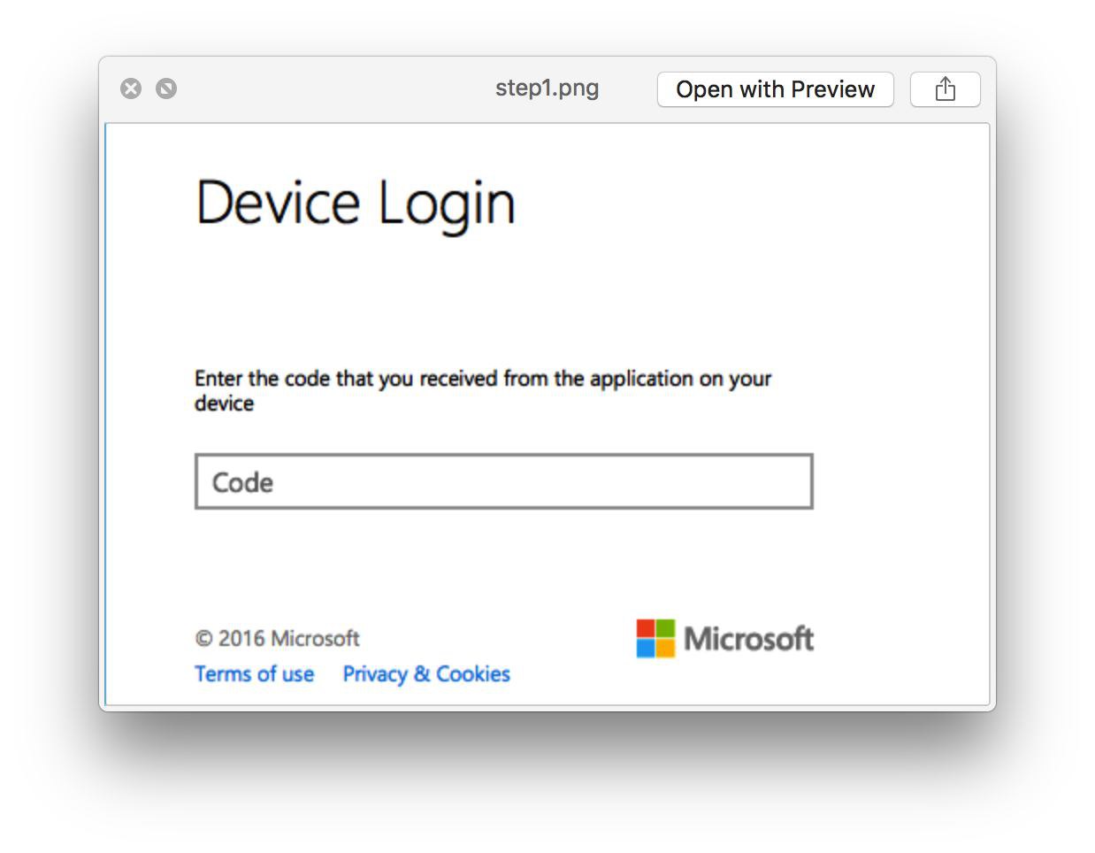This screenshot has height=853, width=1095.
Task: Click the word "Login" in the heading
Action: pos(447,205)
